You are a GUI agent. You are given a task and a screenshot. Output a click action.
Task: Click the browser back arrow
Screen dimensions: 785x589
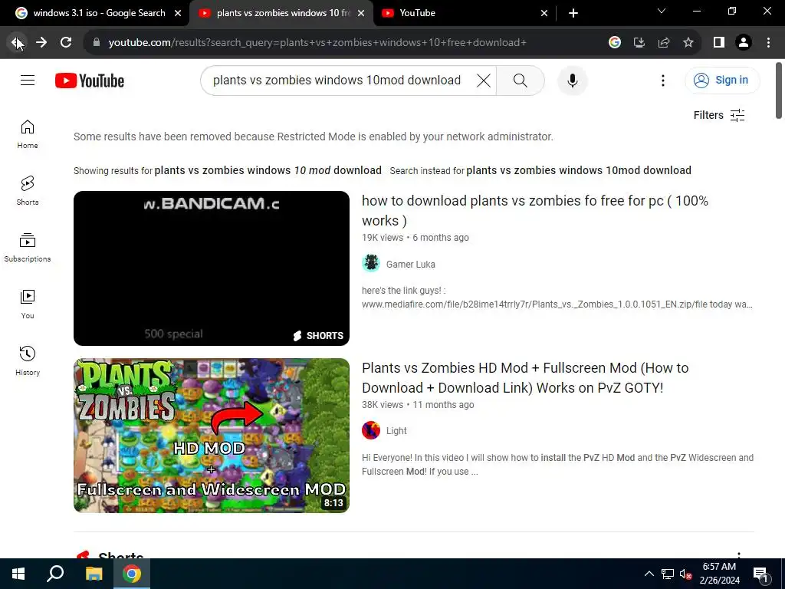point(17,43)
